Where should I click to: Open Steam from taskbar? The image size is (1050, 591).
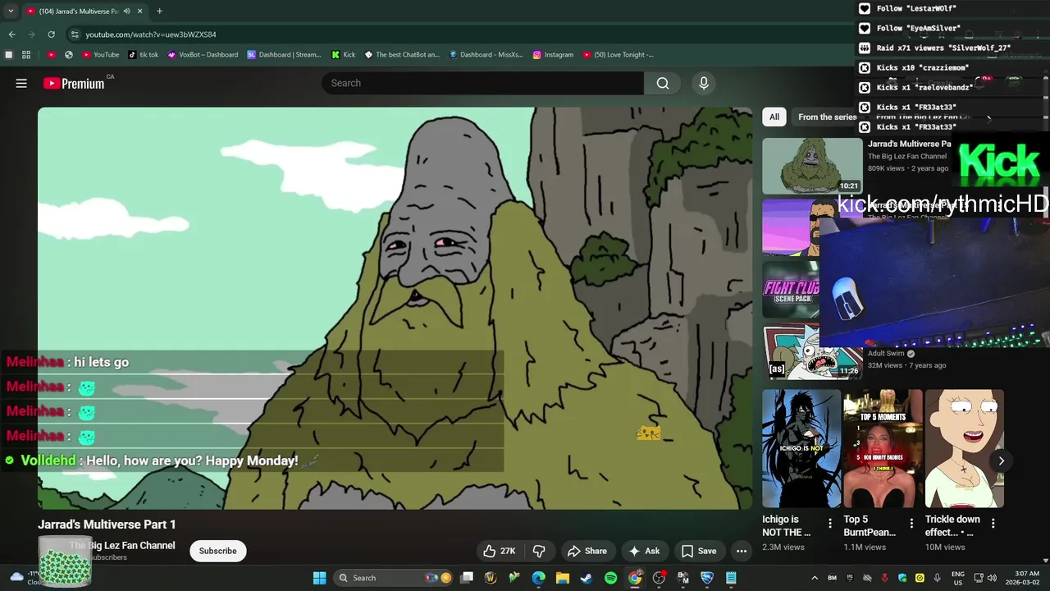[x=587, y=578]
